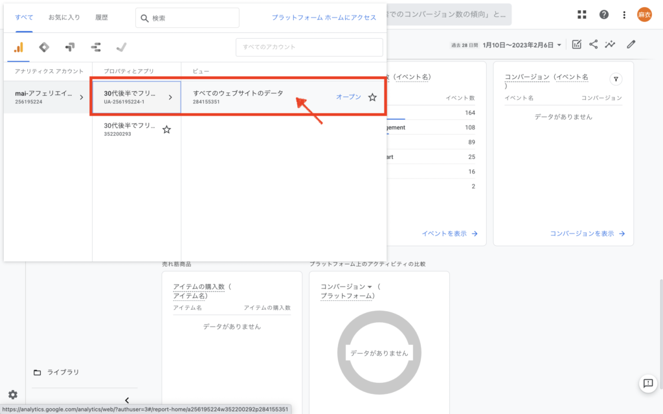Click the pencil edit report icon
Image resolution: width=663 pixels, height=414 pixels.
(631, 45)
